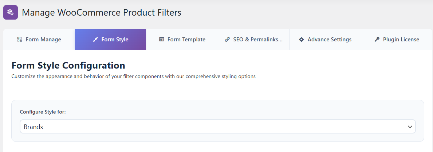This screenshot has width=433, height=152.
Task: Click the Form Style brush icon
Action: click(95, 40)
